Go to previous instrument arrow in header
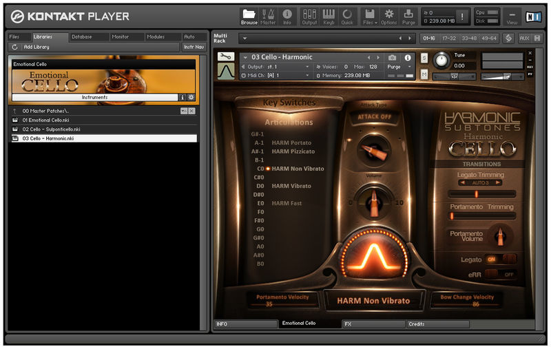This screenshot has width=551, height=349. click(368, 58)
